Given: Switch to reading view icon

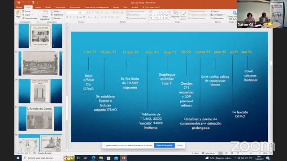Looking at the screenshot, I should click(232, 153).
